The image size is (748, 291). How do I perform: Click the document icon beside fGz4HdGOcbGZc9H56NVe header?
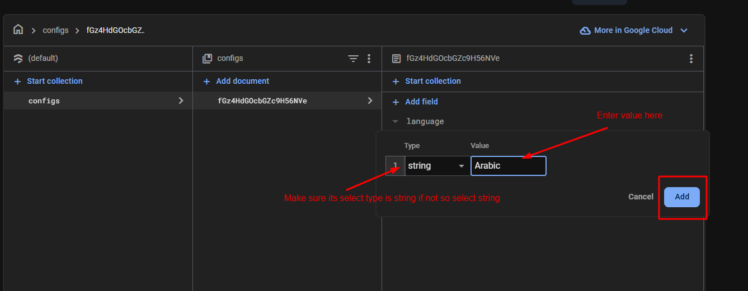396,59
